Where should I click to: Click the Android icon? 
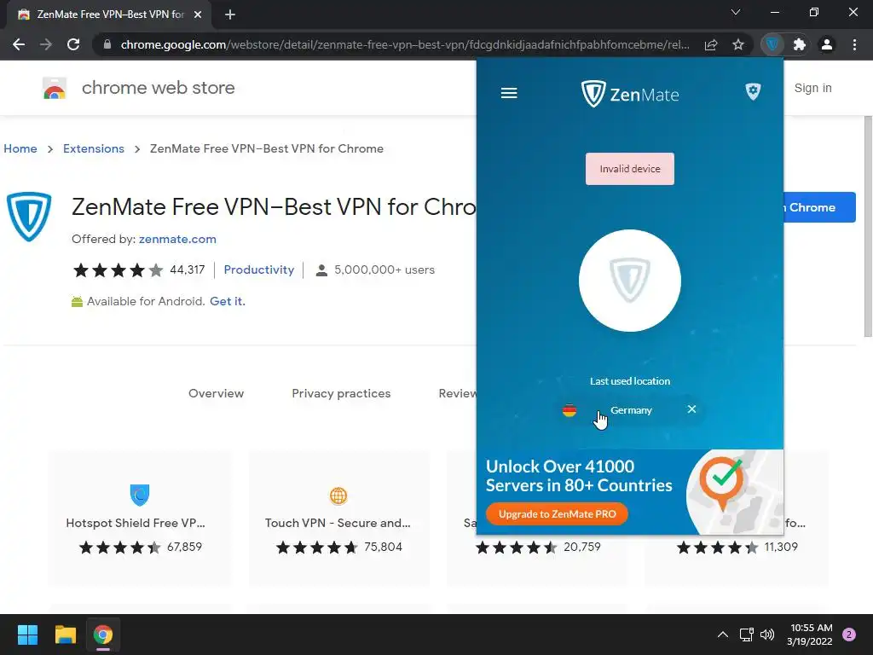click(x=77, y=301)
